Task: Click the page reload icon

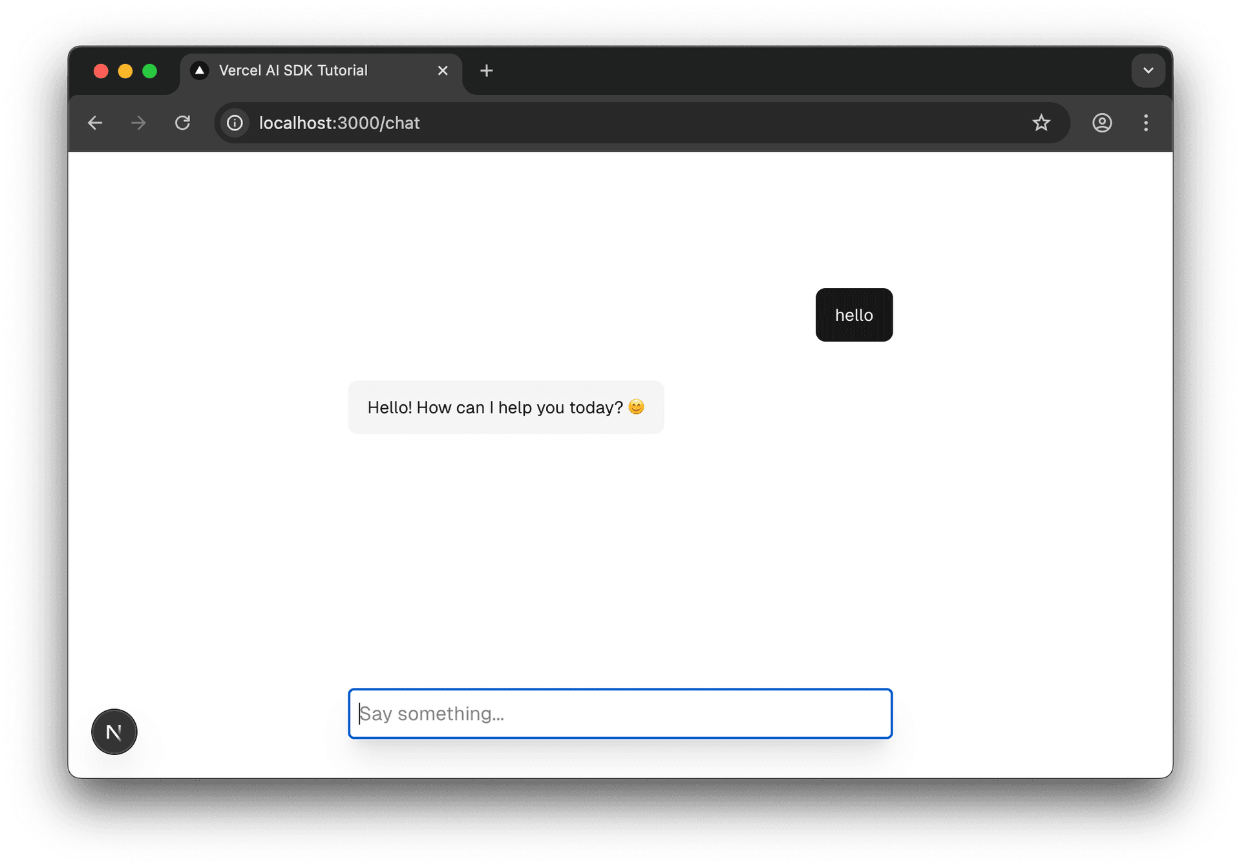Action: point(183,123)
